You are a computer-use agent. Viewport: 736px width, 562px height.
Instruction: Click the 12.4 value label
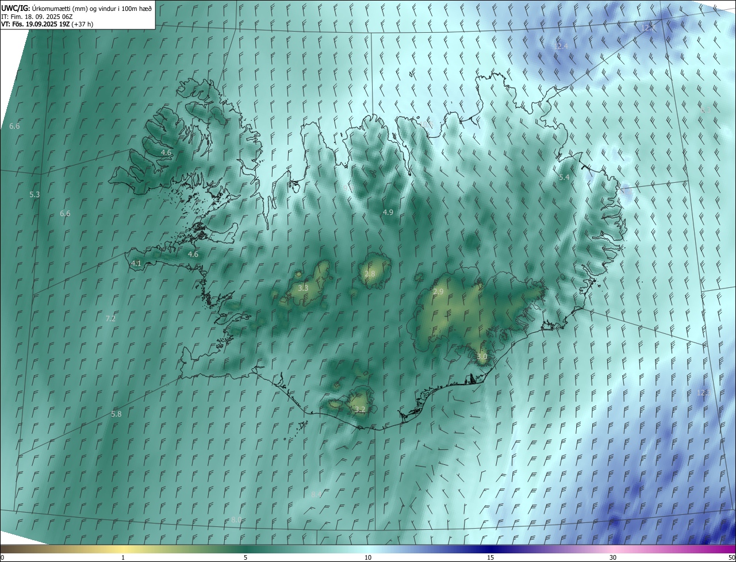click(x=561, y=46)
